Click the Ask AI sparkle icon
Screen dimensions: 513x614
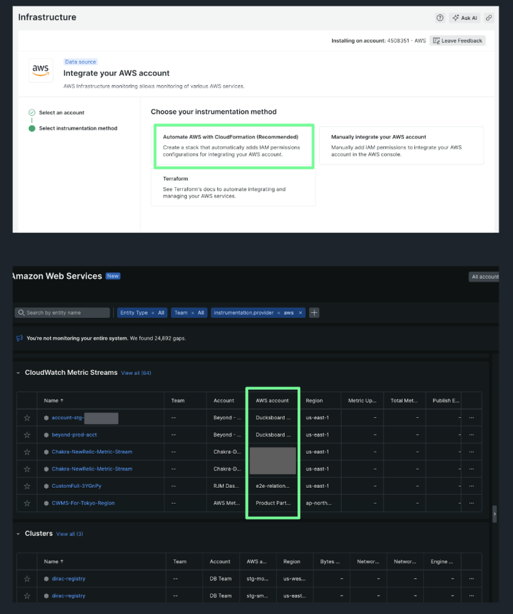(x=456, y=18)
